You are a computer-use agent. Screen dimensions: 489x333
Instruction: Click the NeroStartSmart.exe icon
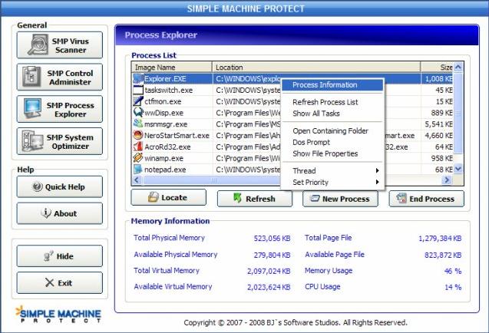[138, 135]
